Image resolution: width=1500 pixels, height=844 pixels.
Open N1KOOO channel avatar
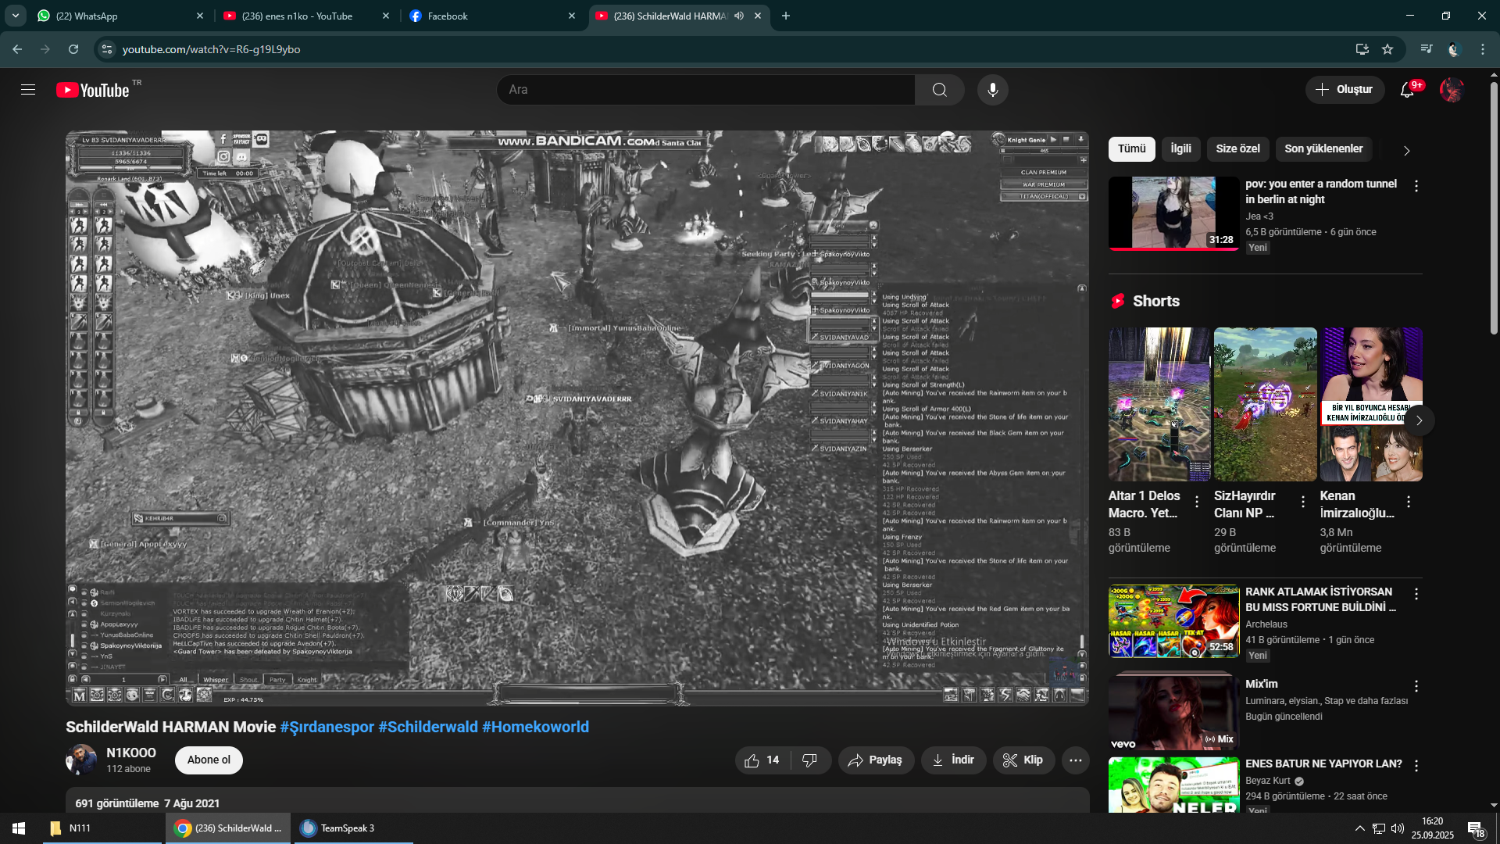(81, 760)
